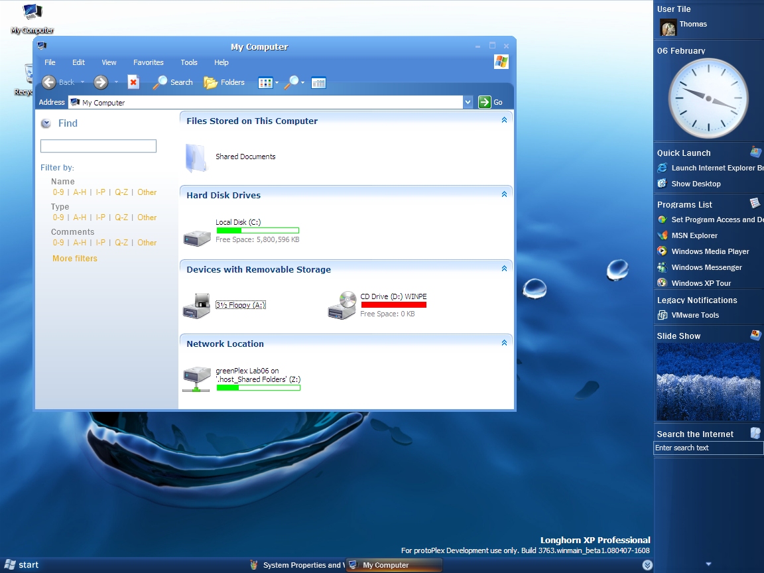Click the More filters link
Viewport: 764px width, 573px height.
75,259
